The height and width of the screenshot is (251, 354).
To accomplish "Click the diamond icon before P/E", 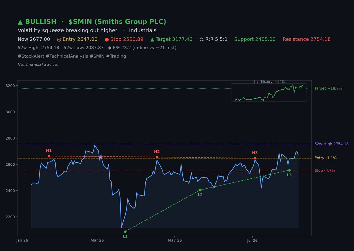I will point(110,48).
